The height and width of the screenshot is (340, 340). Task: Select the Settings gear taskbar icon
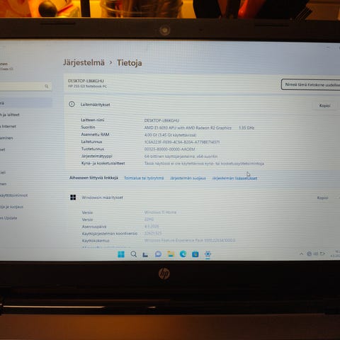pyautogui.click(x=208, y=254)
